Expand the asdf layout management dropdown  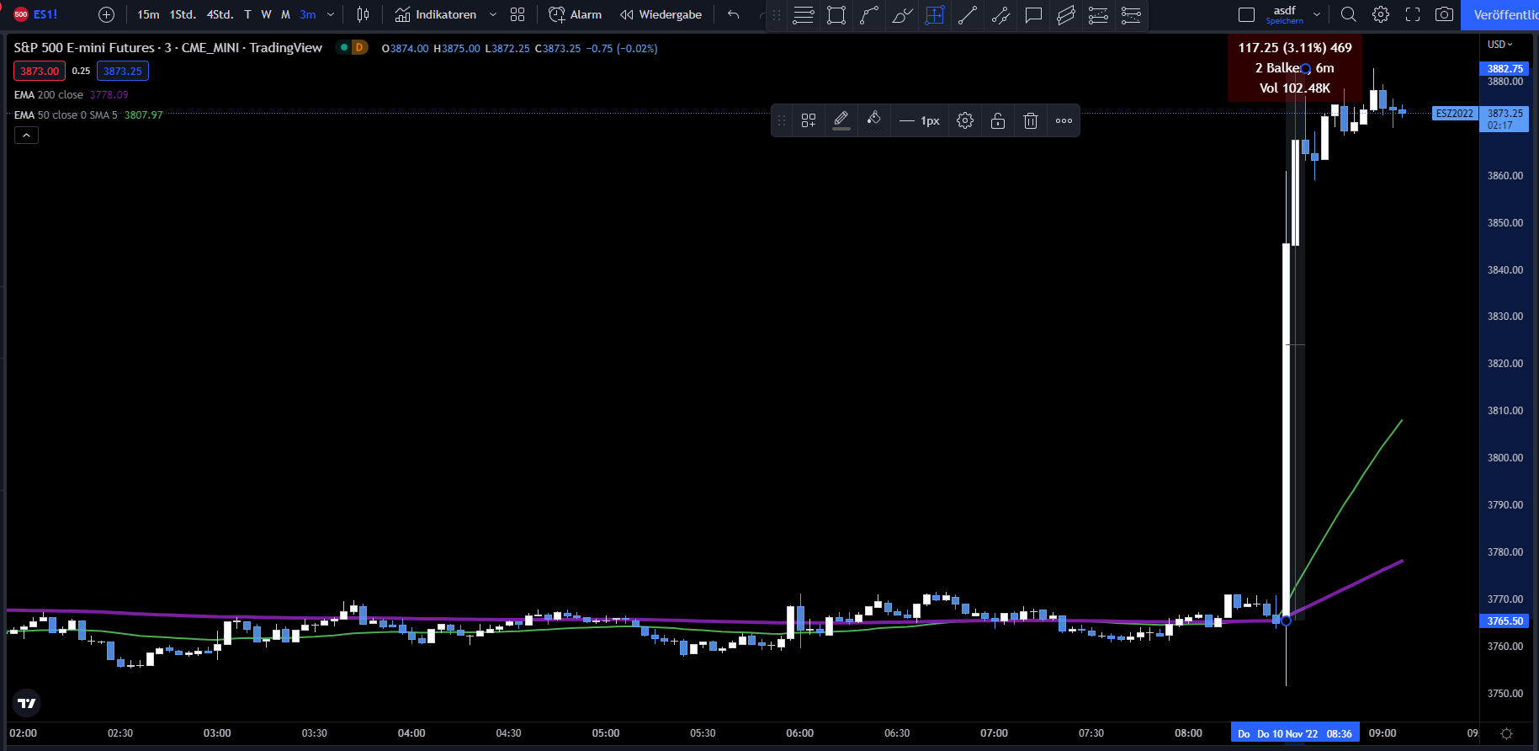[x=1317, y=14]
